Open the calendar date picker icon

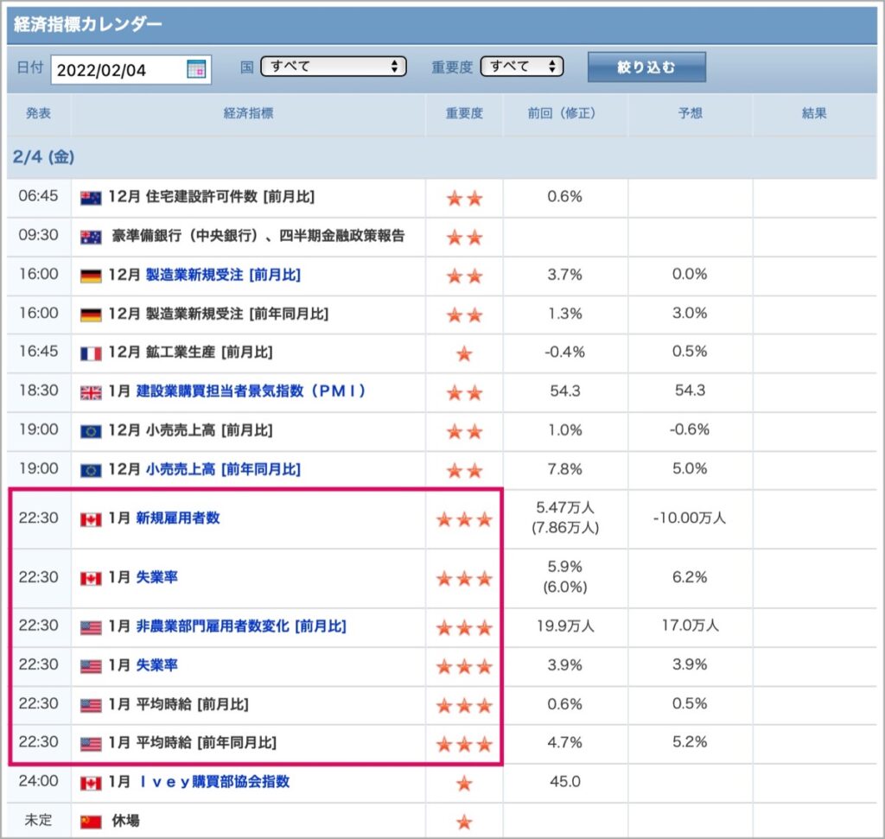click(196, 69)
